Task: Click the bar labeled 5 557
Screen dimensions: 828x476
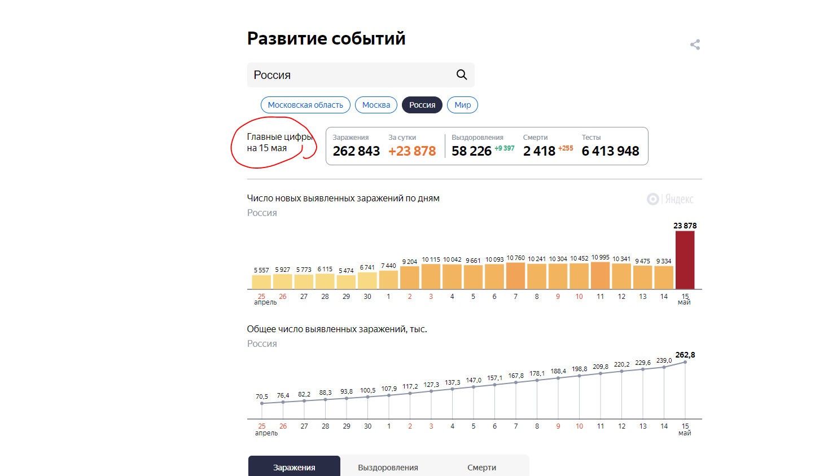Action: click(x=261, y=282)
